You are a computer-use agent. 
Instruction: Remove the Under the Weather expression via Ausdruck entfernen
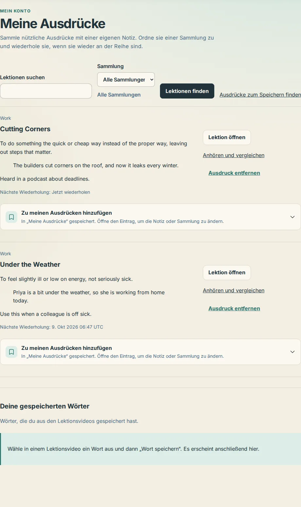234,308
